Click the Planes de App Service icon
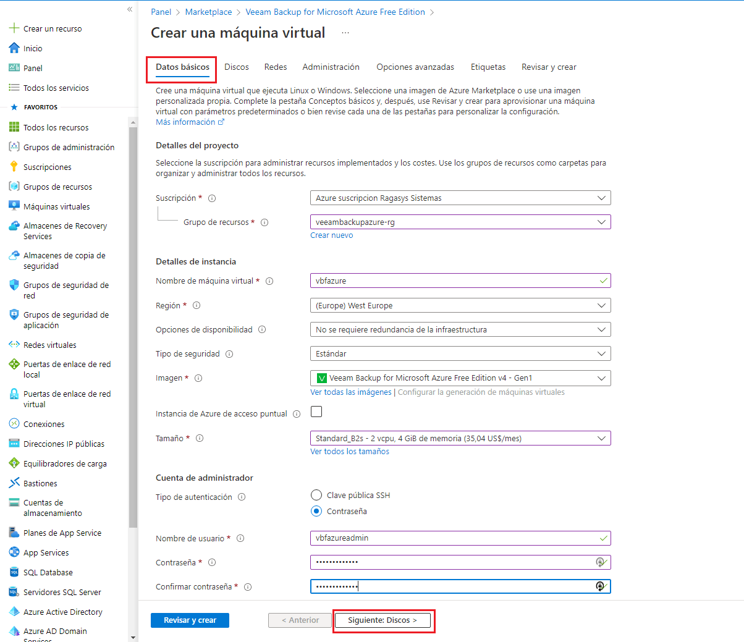Viewport: 744px width, 642px height. point(14,533)
